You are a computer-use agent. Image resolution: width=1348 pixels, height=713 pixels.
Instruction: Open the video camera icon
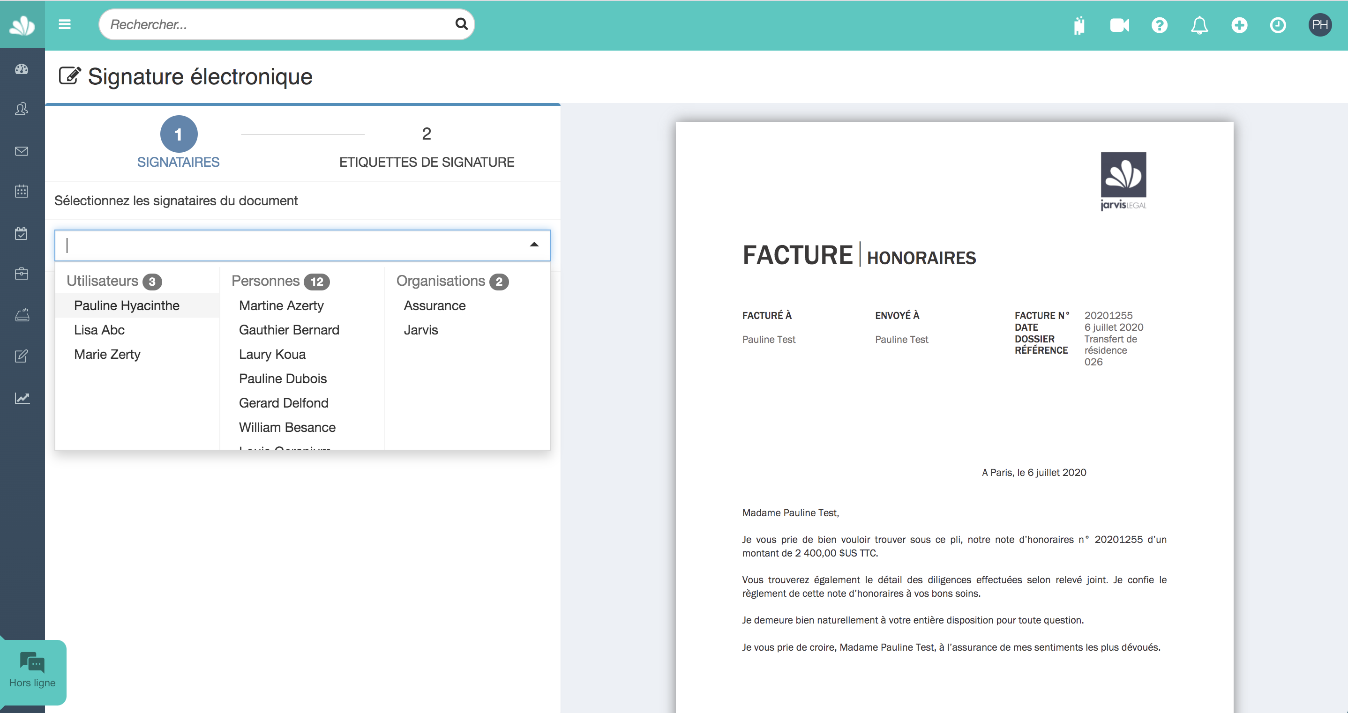point(1119,25)
